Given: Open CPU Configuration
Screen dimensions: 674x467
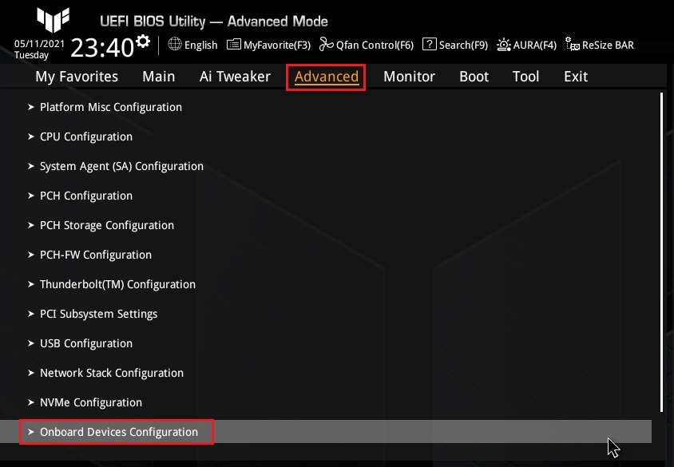Looking at the screenshot, I should pos(86,137).
